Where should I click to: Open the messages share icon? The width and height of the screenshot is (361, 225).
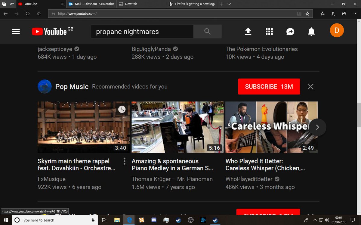tap(290, 31)
